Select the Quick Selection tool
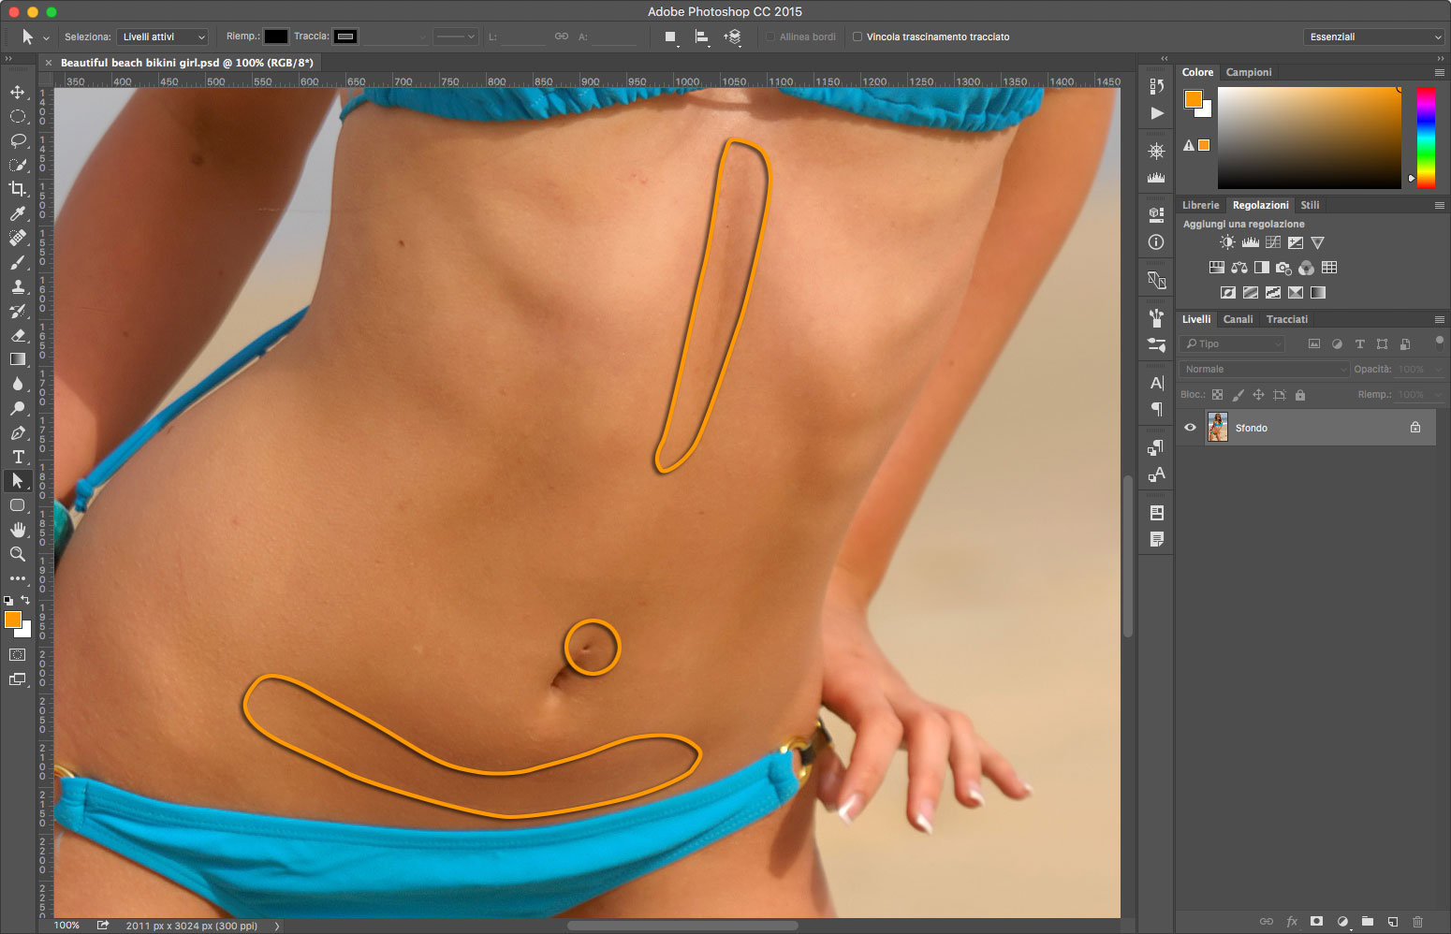This screenshot has height=934, width=1451. click(x=17, y=165)
